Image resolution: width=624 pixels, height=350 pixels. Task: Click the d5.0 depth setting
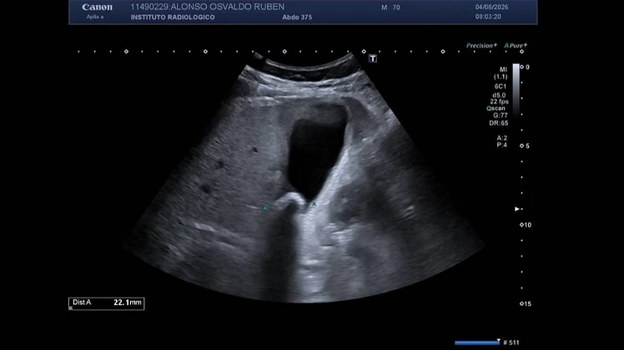[499, 95]
